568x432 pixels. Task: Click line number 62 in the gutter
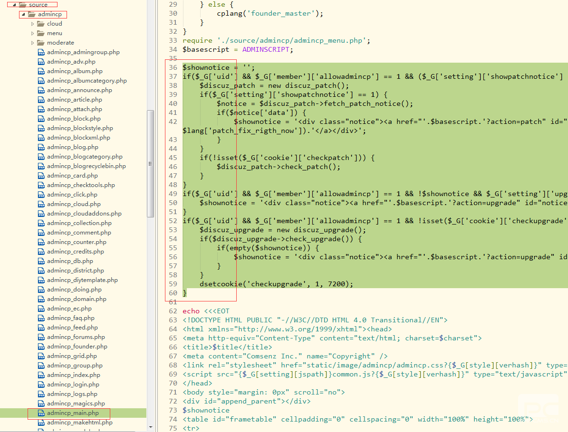pyautogui.click(x=172, y=311)
